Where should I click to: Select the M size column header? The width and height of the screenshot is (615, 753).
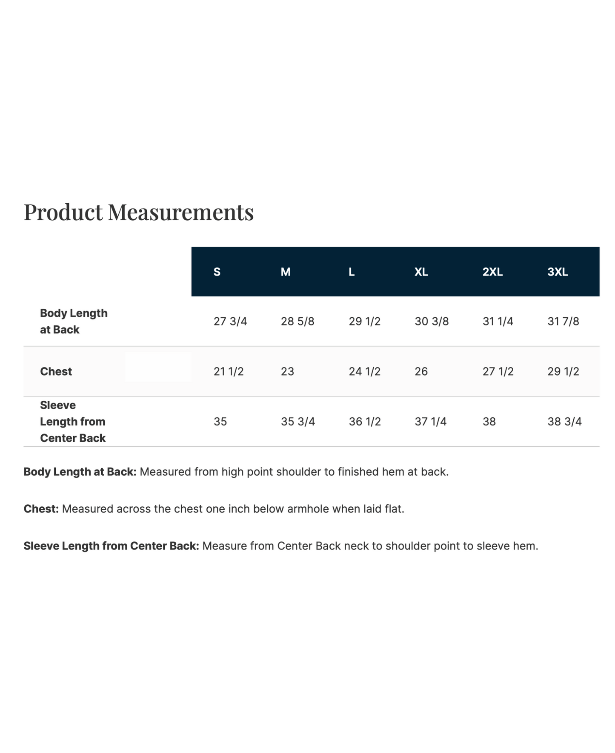[286, 272]
